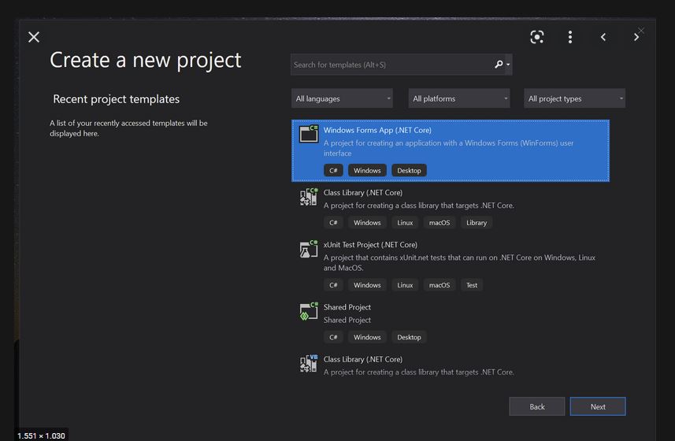The image size is (675, 441).
Task: Select the C# Class Library (.NET Core) title
Action: click(363, 193)
